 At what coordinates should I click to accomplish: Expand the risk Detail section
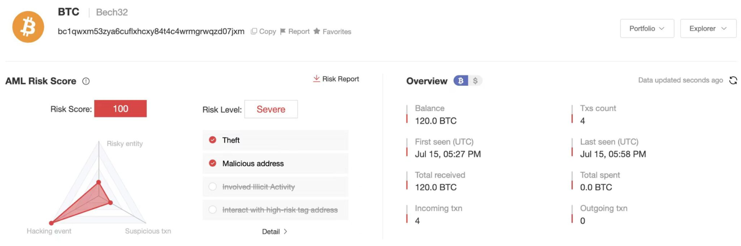click(x=274, y=231)
